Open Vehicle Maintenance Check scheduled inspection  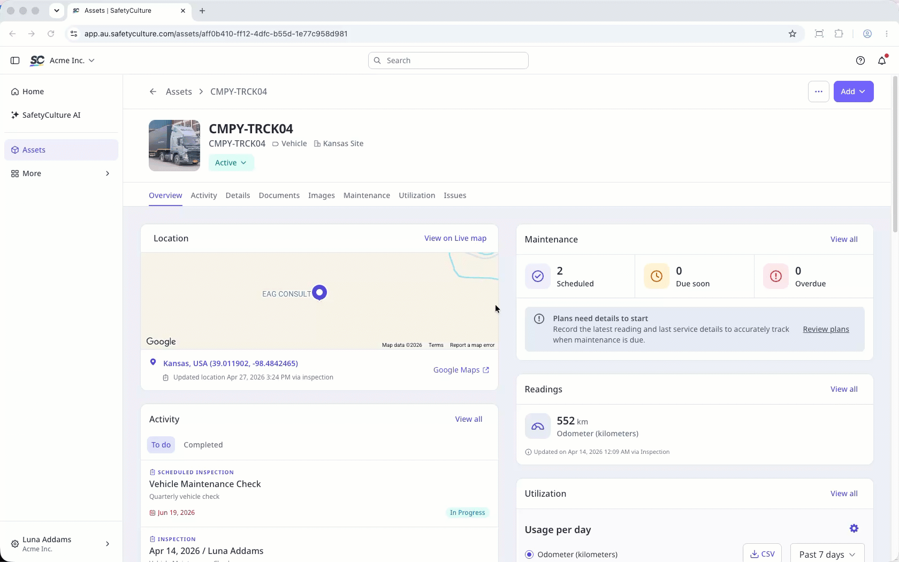[319, 493]
